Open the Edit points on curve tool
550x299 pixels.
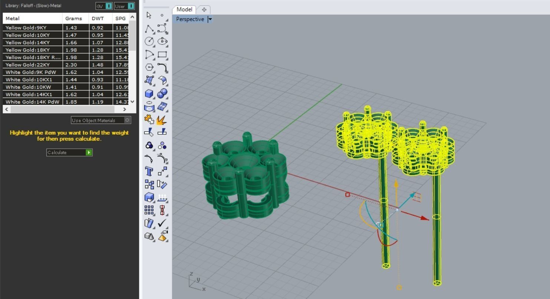tap(149, 158)
